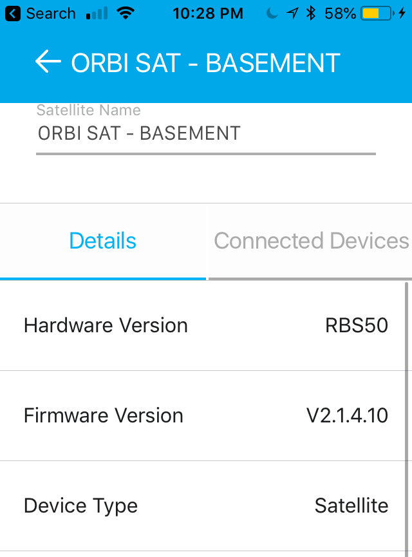Select the Device Type row label
412x557 pixels.
pos(80,505)
